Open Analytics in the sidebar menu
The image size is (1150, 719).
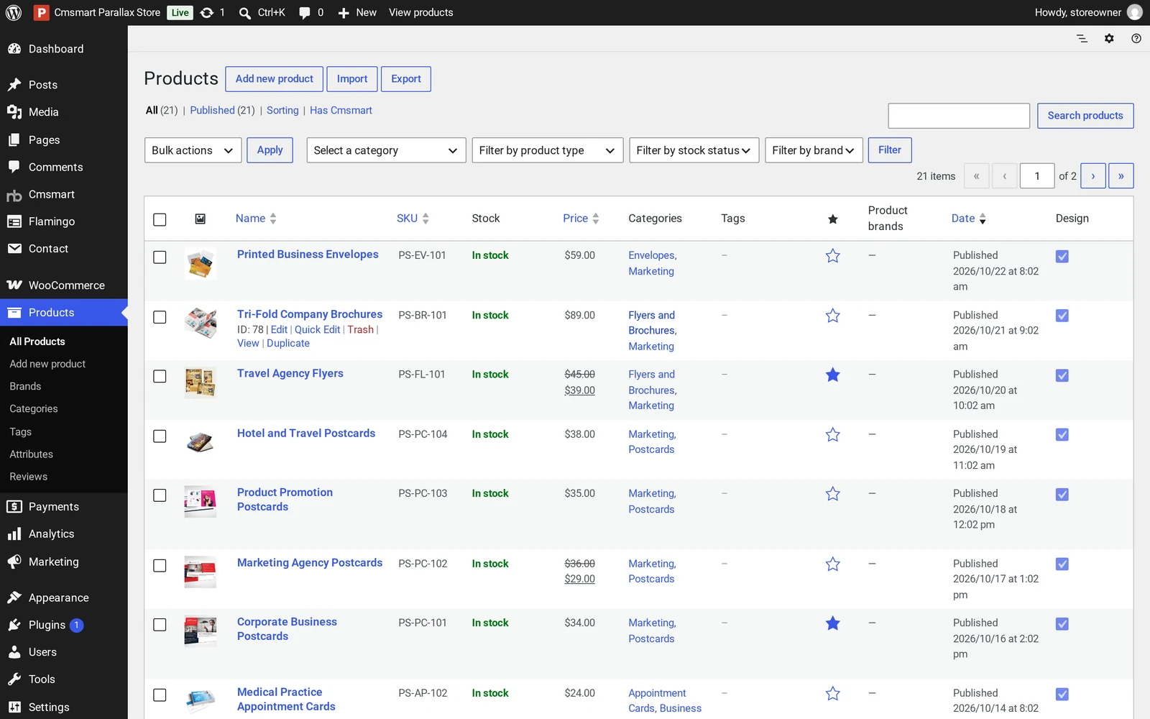point(64,534)
